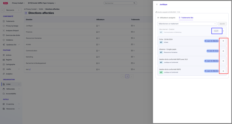Close the Juridique side panel

coord(157,4)
